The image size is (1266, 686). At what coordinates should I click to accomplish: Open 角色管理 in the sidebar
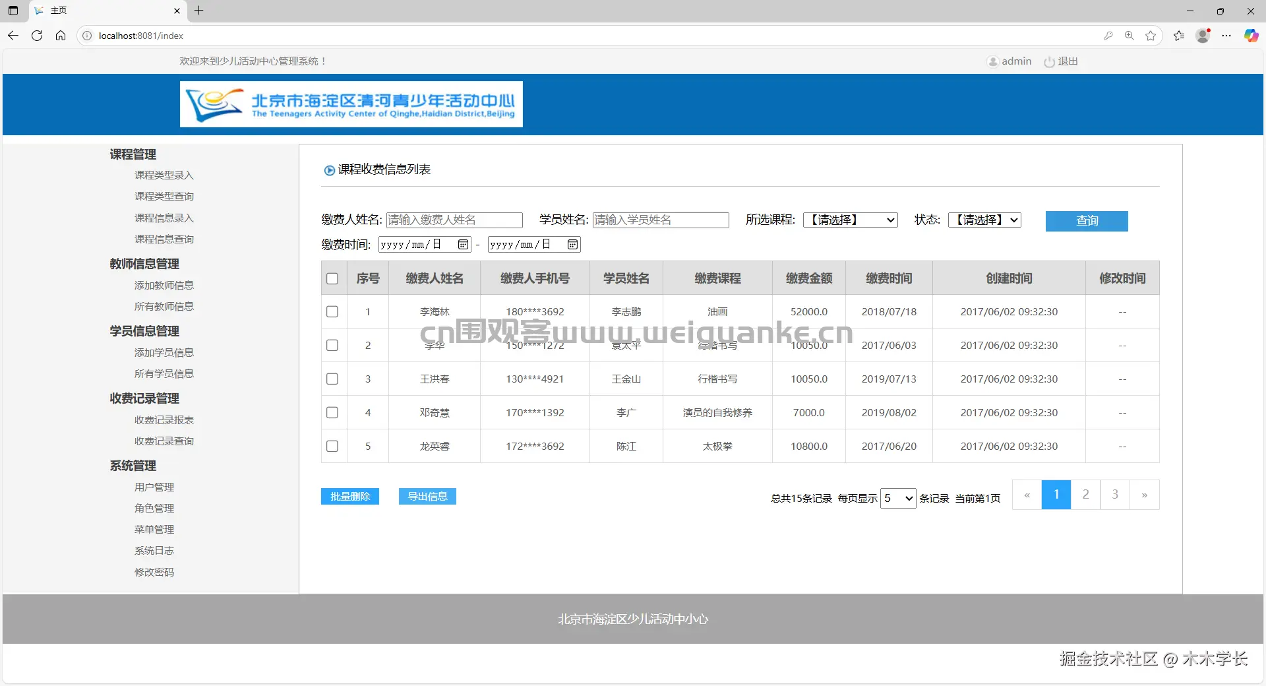(x=154, y=508)
